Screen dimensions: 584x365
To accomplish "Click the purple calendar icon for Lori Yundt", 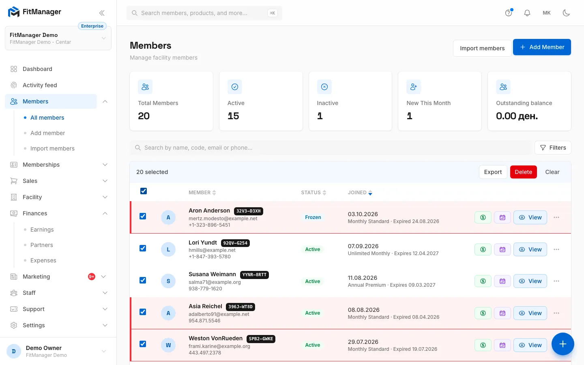I will [502, 249].
